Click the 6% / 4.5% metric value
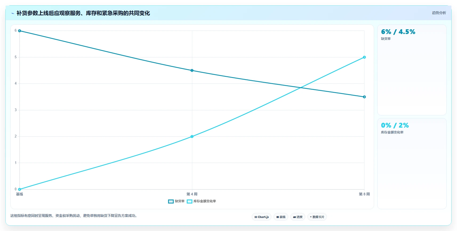The image size is (457, 231). tap(398, 32)
